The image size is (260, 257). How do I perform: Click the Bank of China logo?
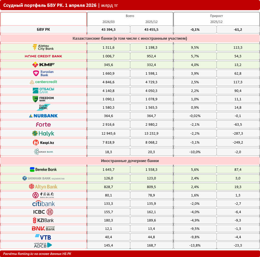click(x=43, y=195)
